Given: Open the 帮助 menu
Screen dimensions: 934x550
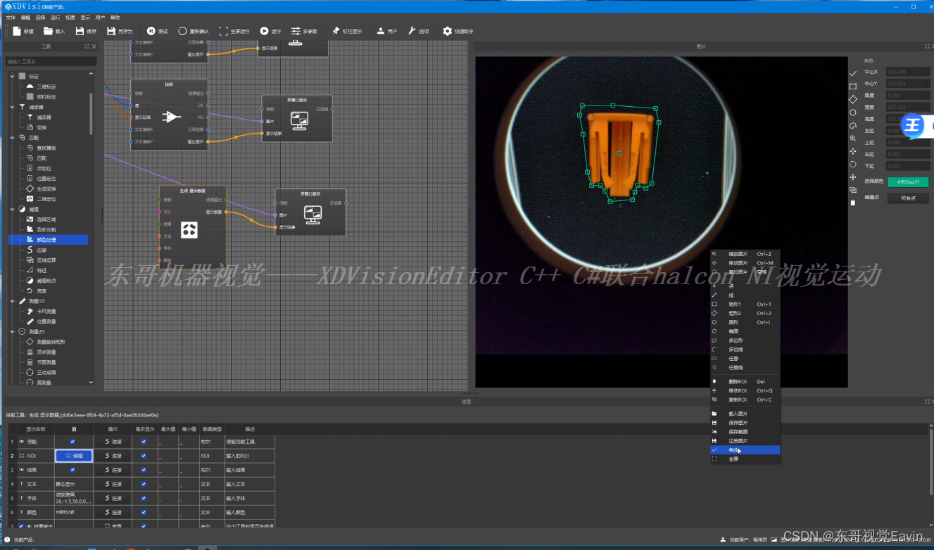Looking at the screenshot, I should pyautogui.click(x=115, y=17).
